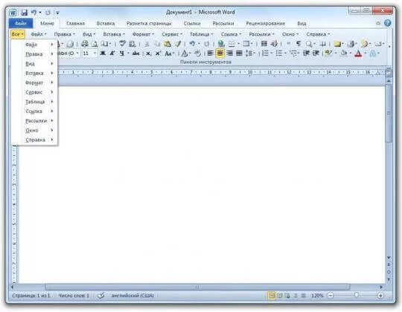Switch to the Главная ribbon tab

click(75, 23)
